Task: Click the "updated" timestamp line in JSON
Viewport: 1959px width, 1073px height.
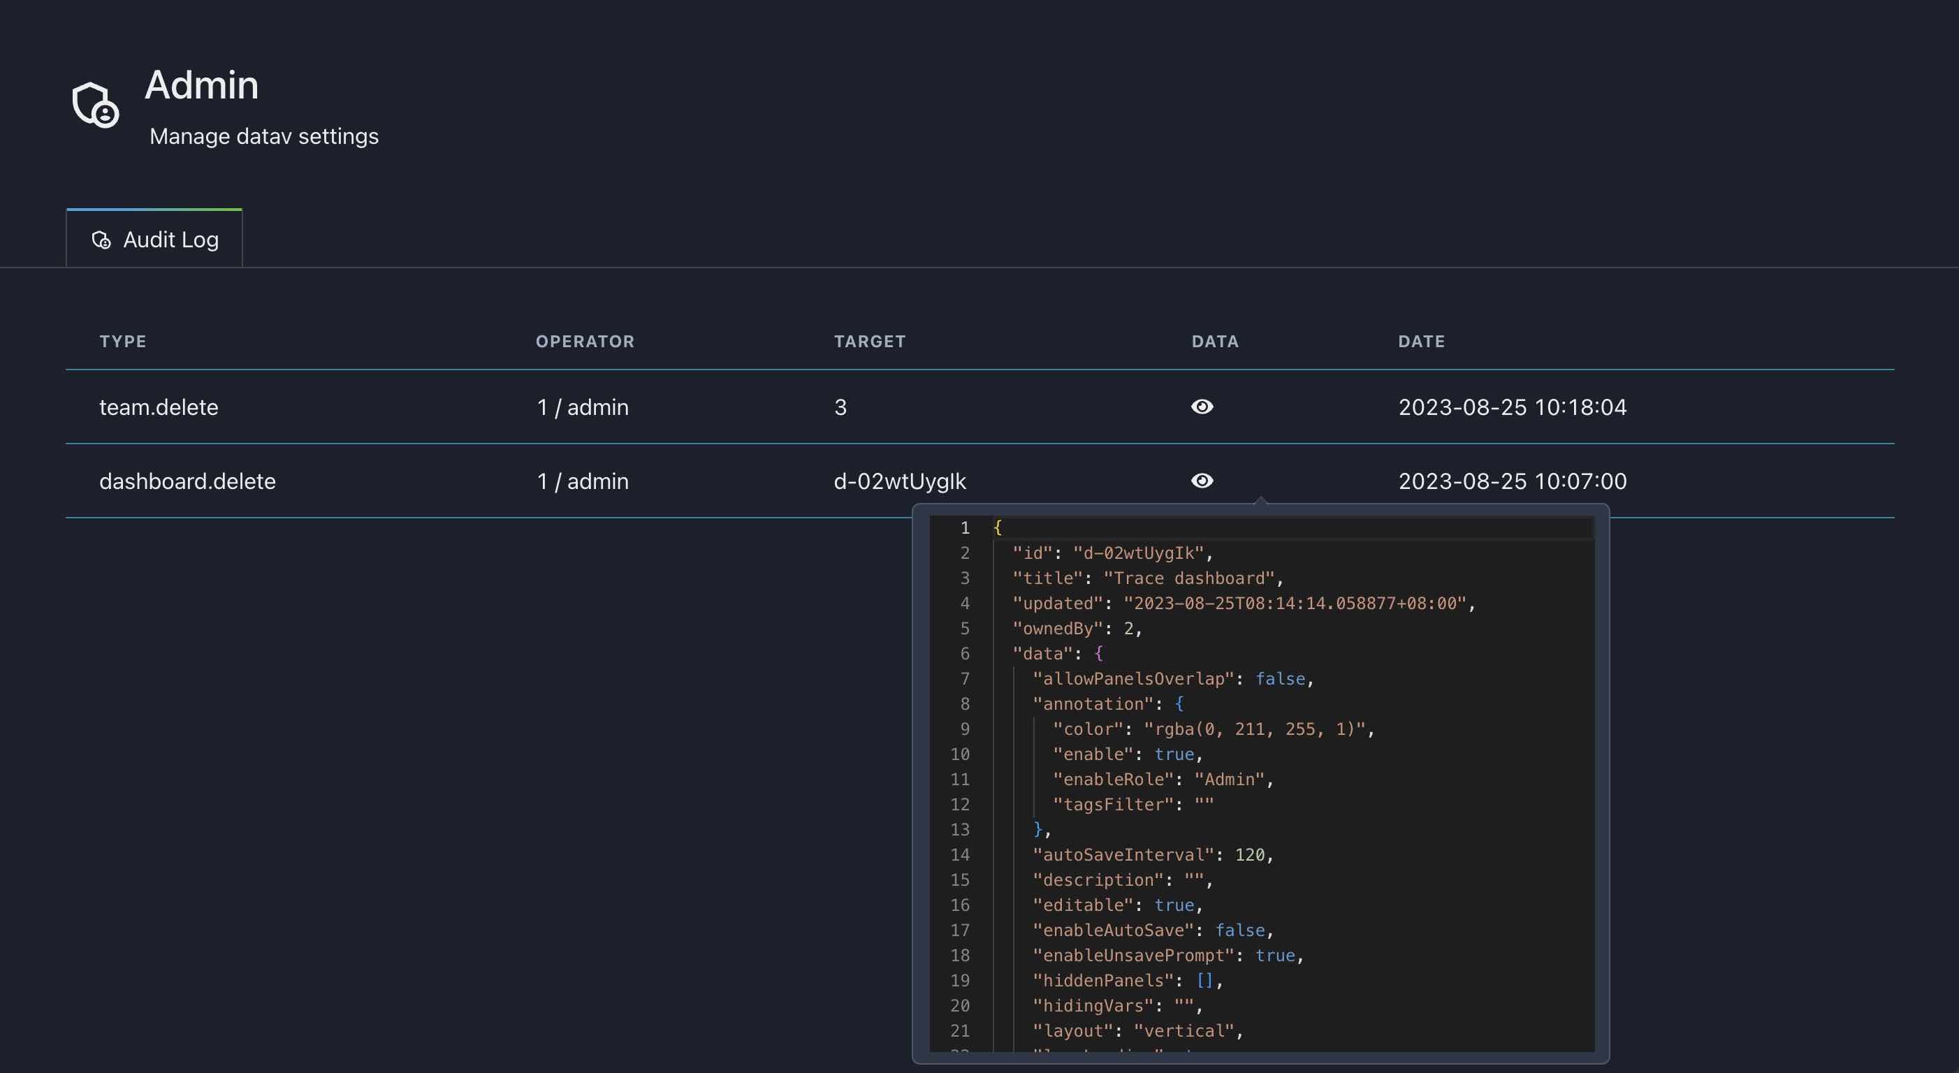Action: [x=1244, y=603]
